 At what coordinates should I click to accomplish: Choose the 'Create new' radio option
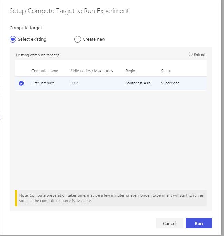[77, 39]
